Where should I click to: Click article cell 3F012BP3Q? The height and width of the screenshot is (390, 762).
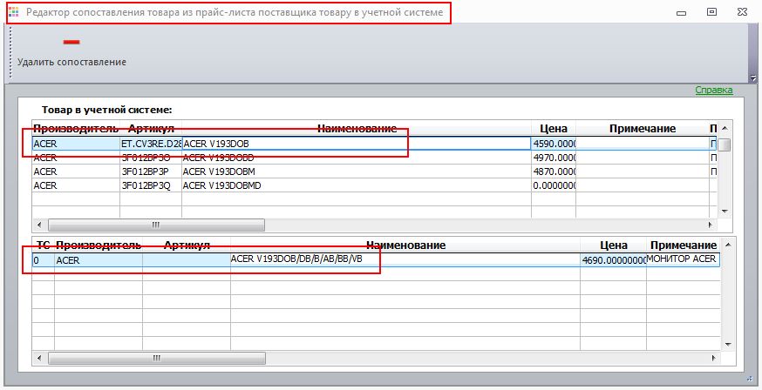click(x=151, y=185)
